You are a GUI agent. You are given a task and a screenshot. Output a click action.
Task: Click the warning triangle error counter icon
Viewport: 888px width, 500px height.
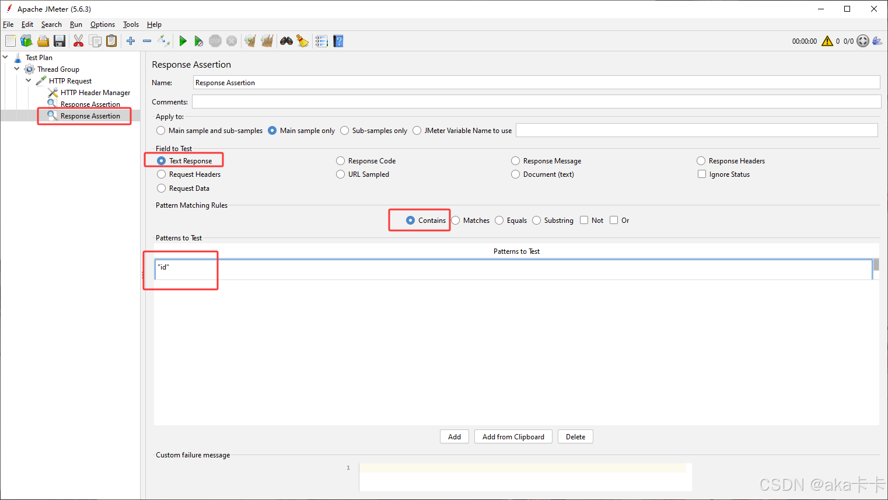coord(827,41)
